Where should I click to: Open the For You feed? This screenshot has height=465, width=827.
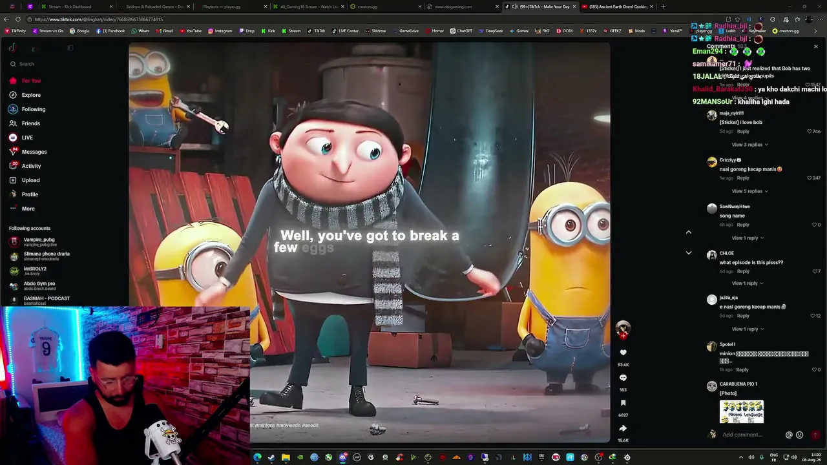(x=25, y=81)
